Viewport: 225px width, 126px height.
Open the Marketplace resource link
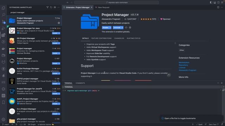pos(184,62)
